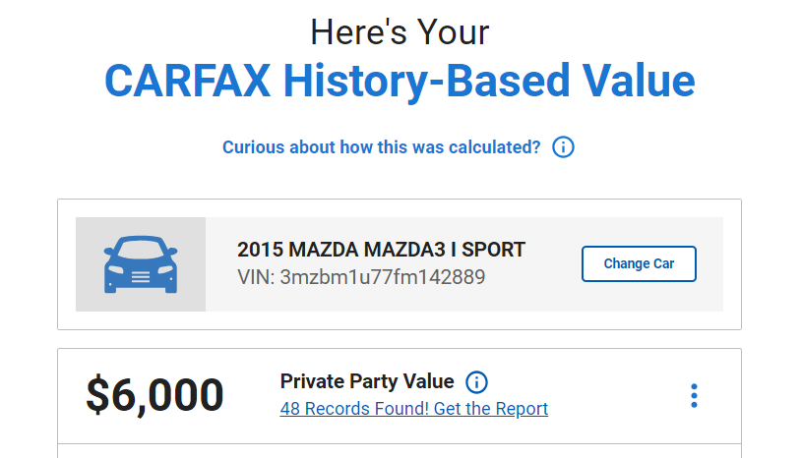Screen dimensions: 801x458
Task: Click the 'Here's Your' heading text
Action: click(x=400, y=32)
